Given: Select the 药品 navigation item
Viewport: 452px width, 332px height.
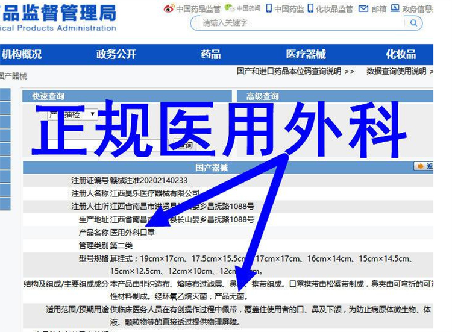Looking at the screenshot, I should [x=210, y=54].
